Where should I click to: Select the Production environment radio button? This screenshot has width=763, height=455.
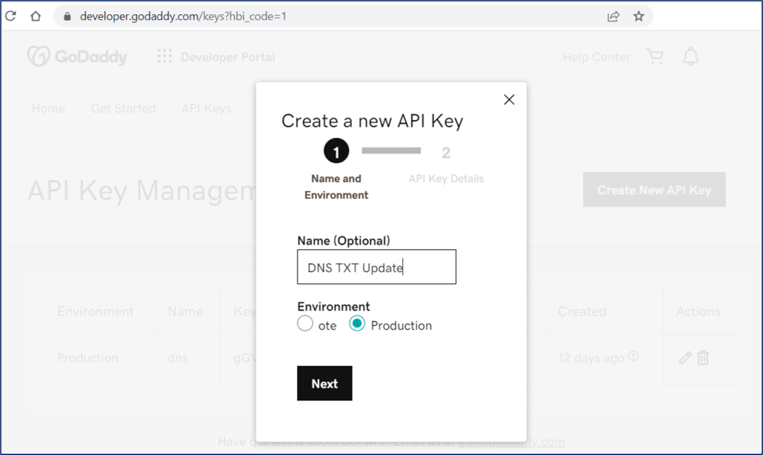coord(357,324)
